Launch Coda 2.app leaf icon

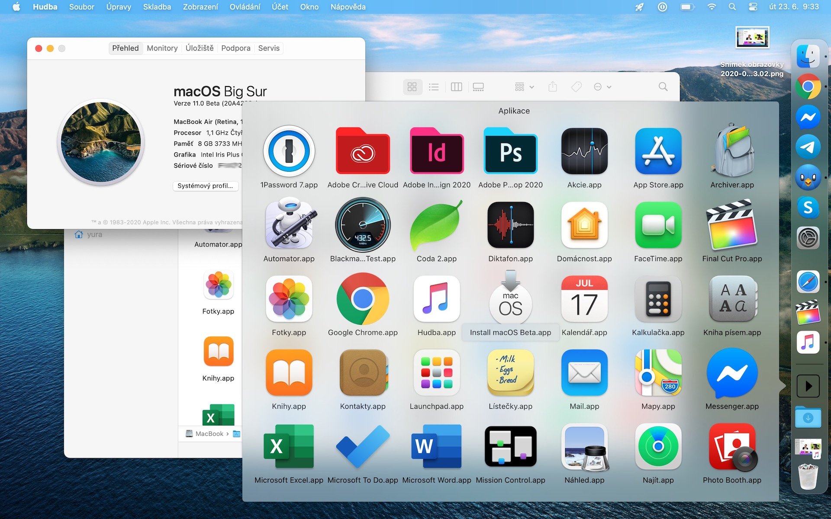tap(437, 225)
